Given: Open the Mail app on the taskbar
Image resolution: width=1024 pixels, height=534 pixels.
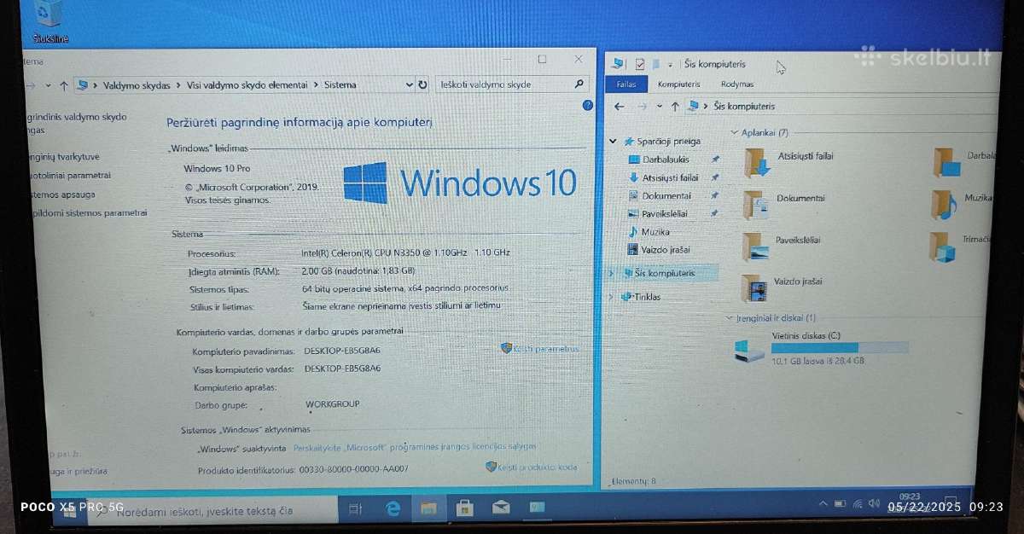Looking at the screenshot, I should tap(501, 509).
